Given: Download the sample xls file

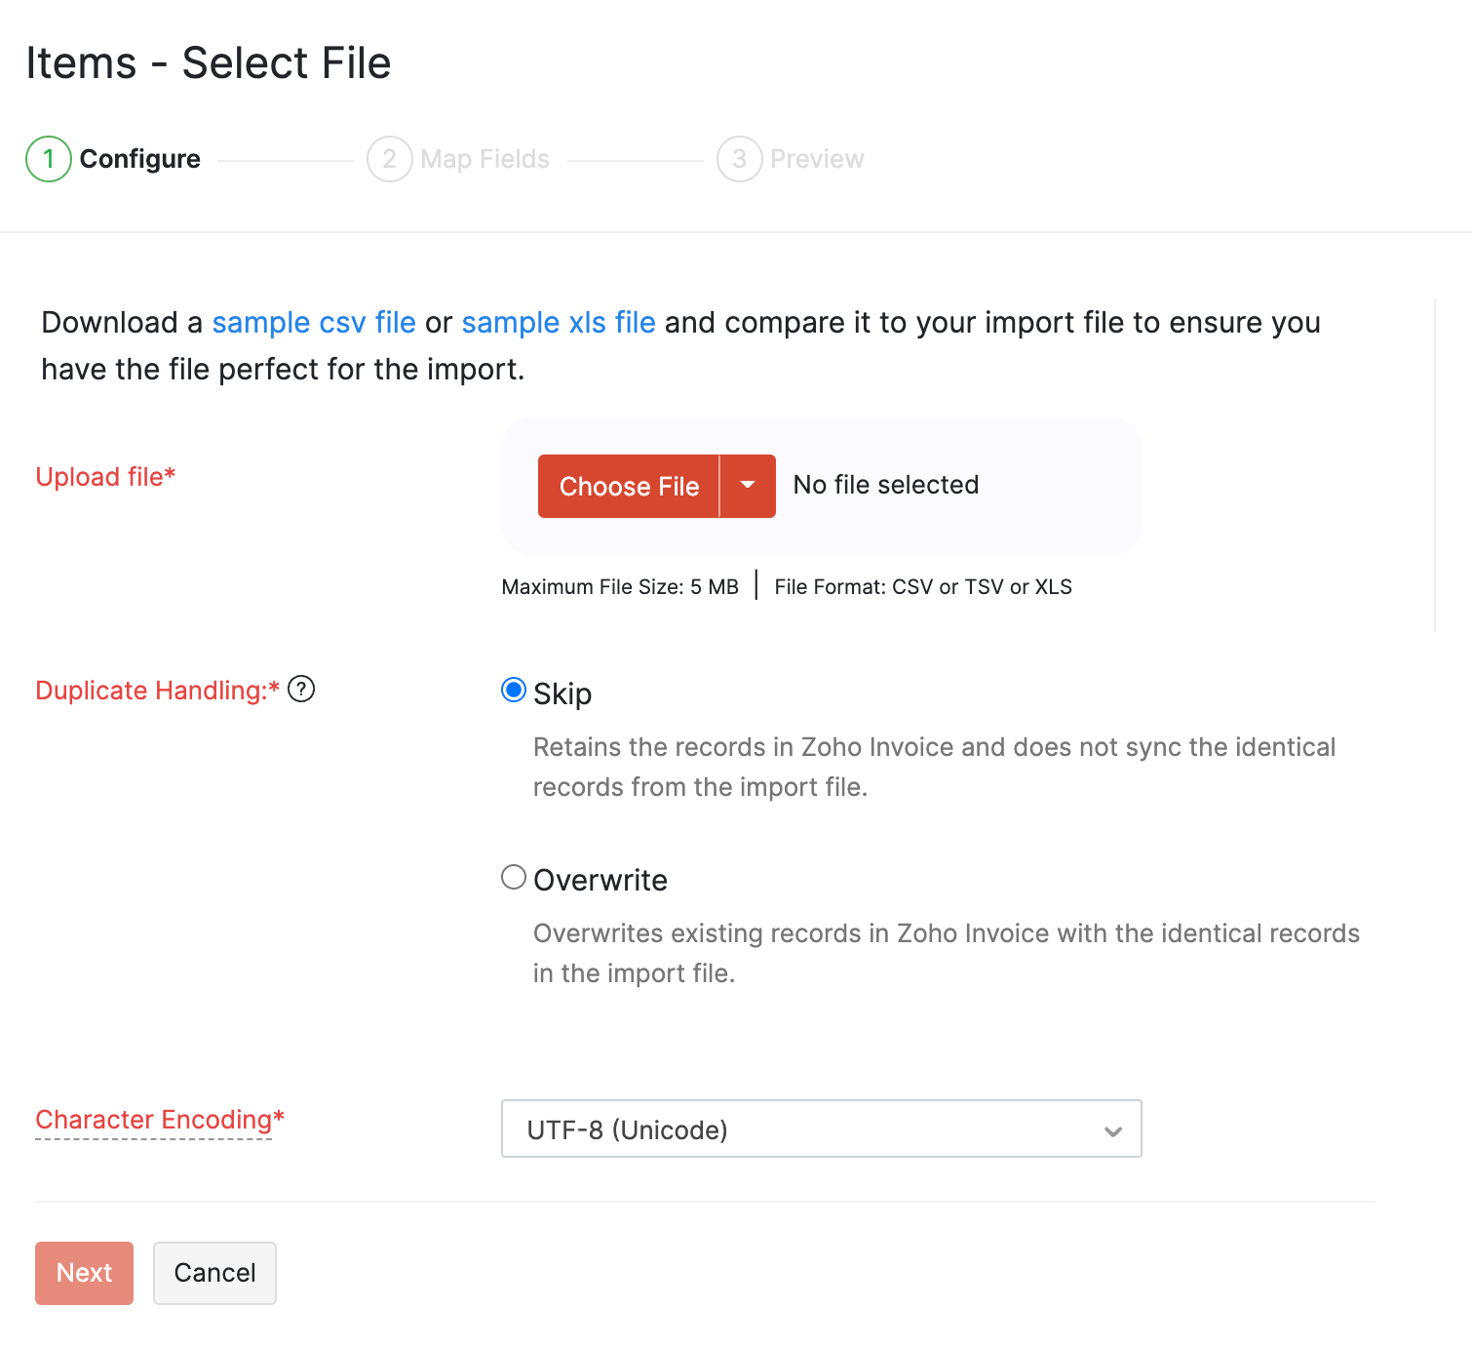Looking at the screenshot, I should pyautogui.click(x=558, y=322).
